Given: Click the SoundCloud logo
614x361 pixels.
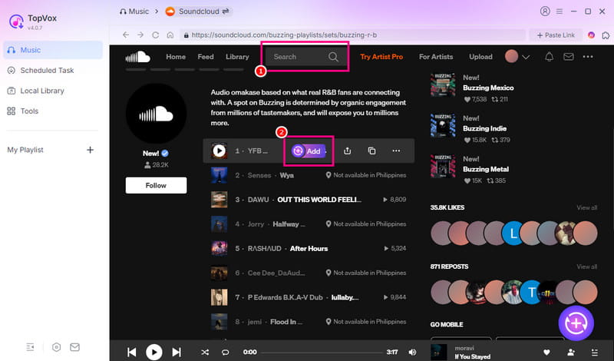Looking at the screenshot, I should pos(138,57).
